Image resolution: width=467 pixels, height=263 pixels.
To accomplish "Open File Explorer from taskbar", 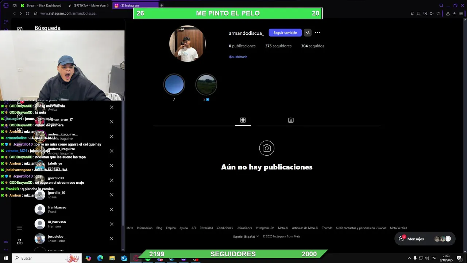I will coord(112,258).
